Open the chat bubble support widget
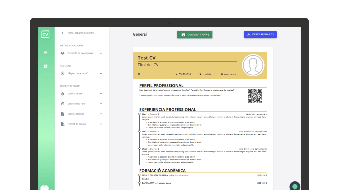 point(295,186)
